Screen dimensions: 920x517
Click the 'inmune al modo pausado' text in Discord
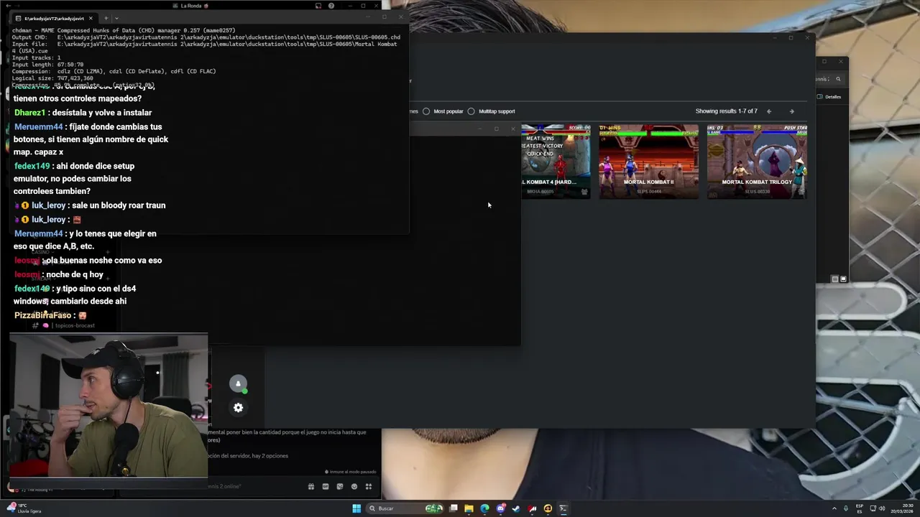pyautogui.click(x=352, y=472)
